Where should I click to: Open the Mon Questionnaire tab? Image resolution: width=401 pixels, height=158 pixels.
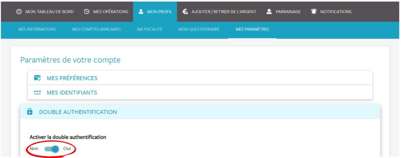coord(199,29)
